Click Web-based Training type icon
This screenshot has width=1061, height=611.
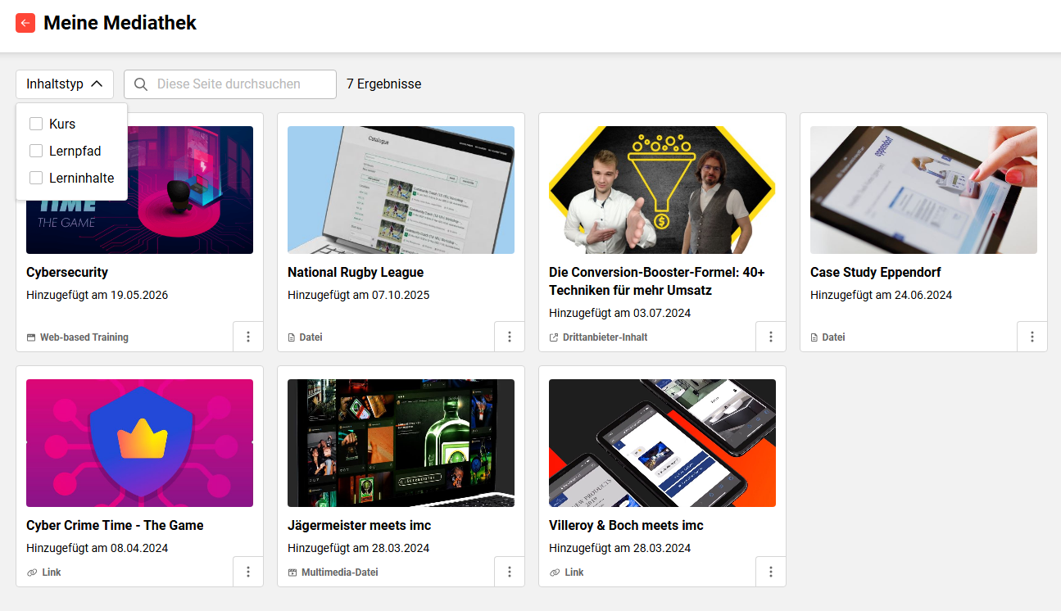coord(31,337)
